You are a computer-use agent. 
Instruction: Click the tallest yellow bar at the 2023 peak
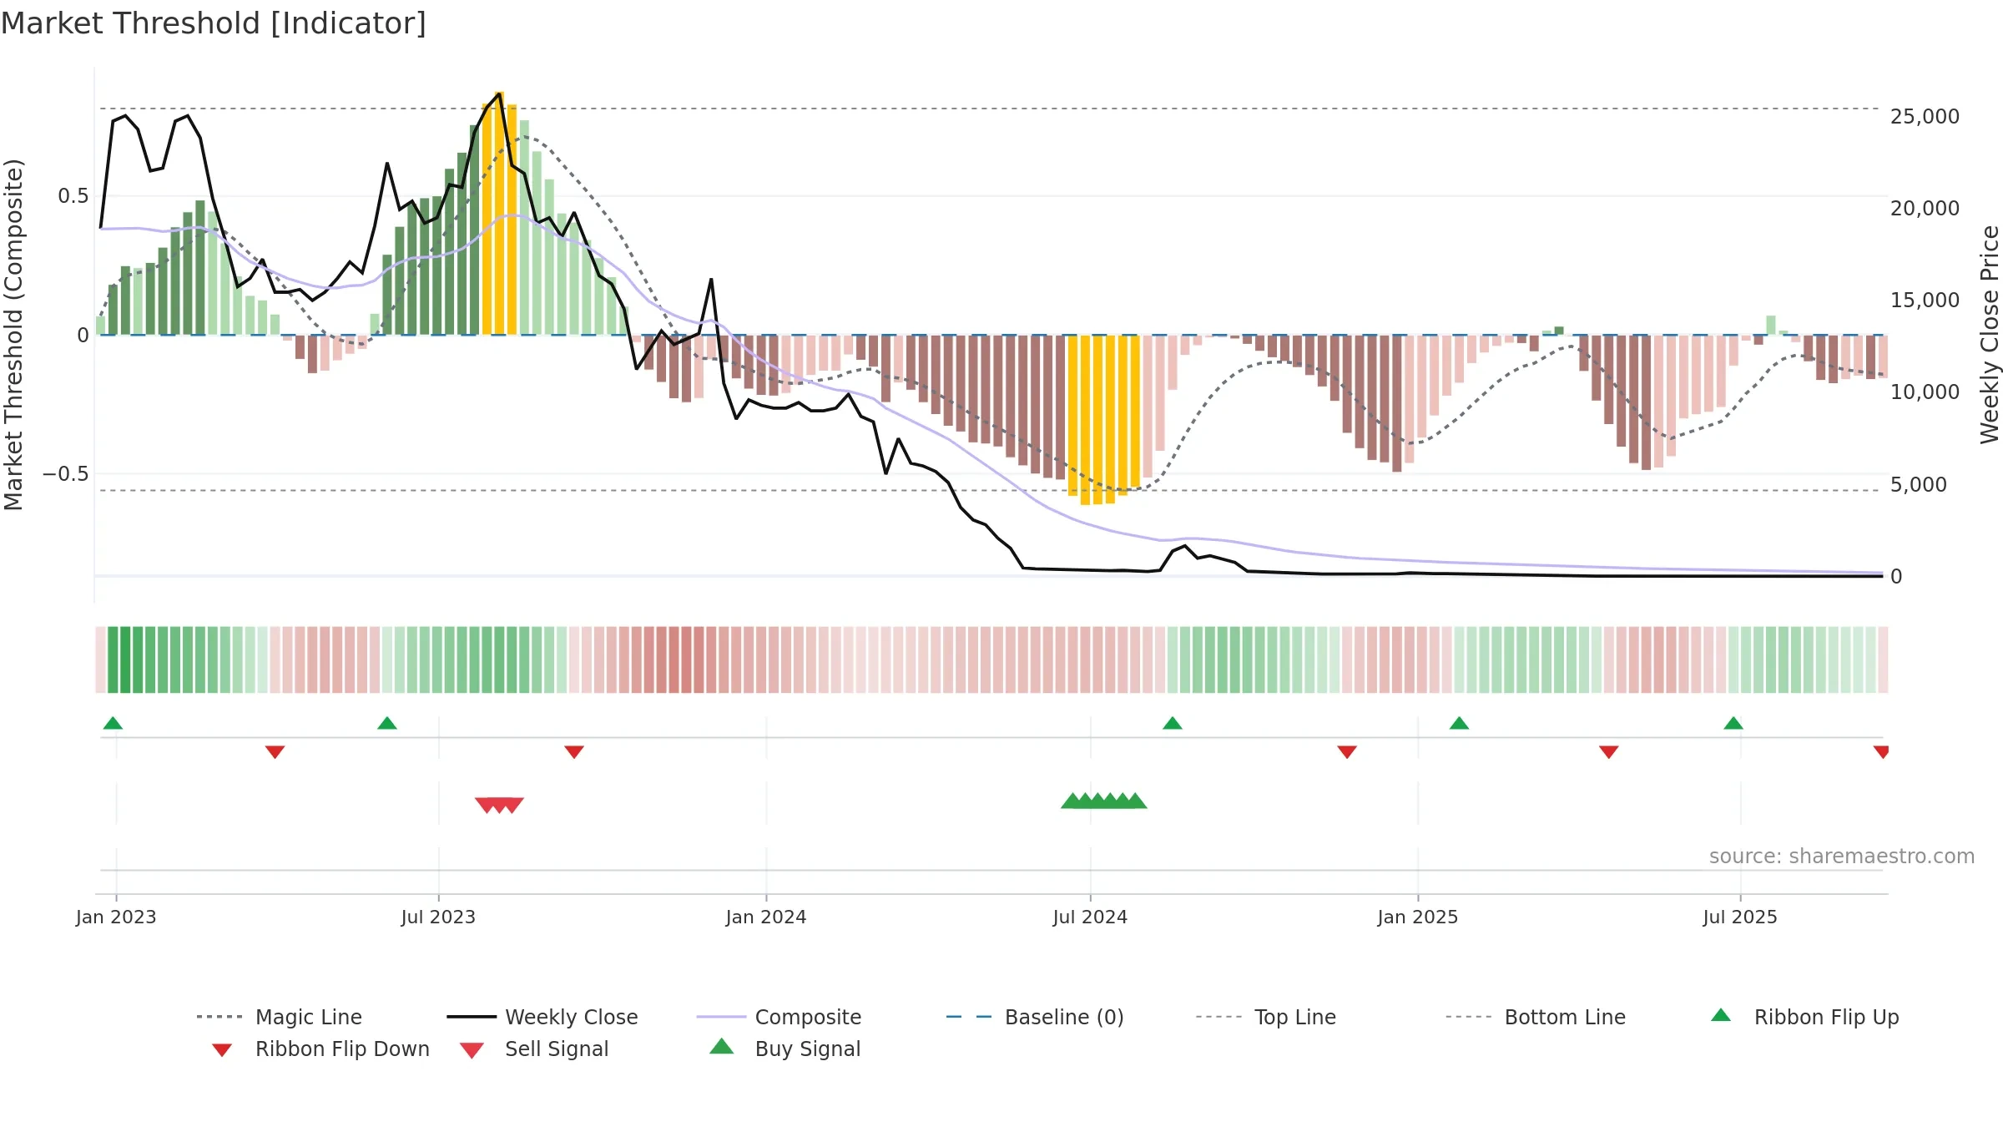pyautogui.click(x=499, y=213)
